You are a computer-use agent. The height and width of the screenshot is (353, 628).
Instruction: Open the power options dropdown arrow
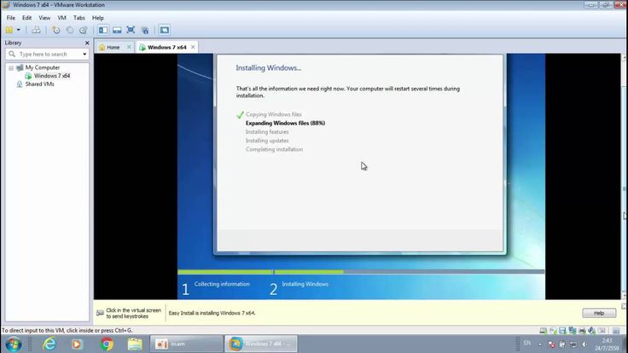19,30
